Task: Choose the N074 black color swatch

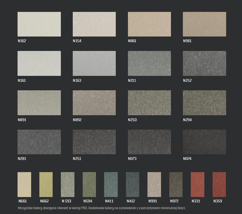Action: pos(204,142)
